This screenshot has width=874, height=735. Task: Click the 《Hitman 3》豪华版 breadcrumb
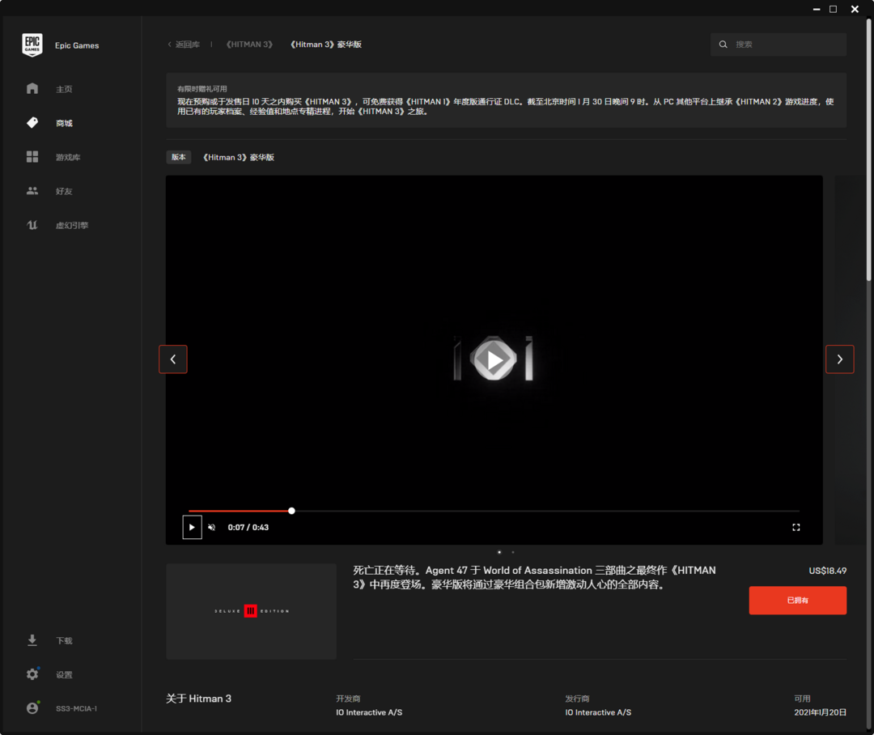point(326,44)
